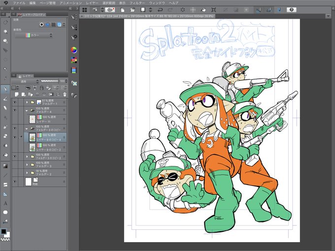The height and width of the screenshot is (251, 335).
Task: Open the ウィンドウ menu
Action: click(157, 3)
